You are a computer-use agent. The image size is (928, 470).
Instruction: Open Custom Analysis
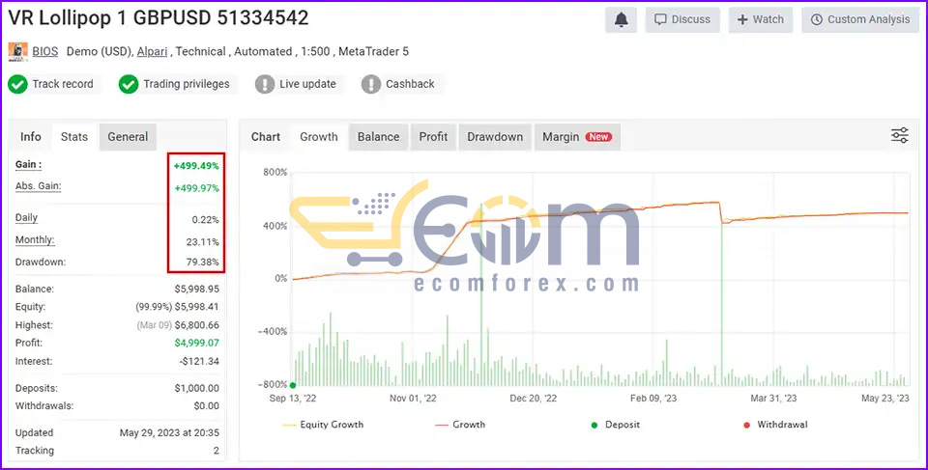(860, 19)
